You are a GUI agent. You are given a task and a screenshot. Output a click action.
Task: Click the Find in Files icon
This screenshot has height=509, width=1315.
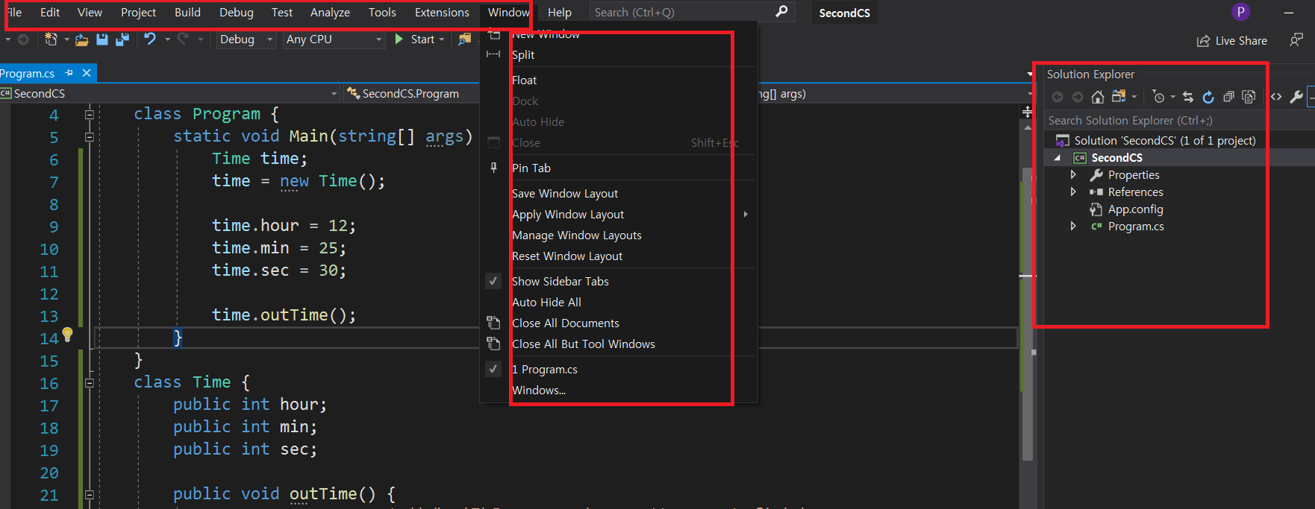(x=465, y=39)
